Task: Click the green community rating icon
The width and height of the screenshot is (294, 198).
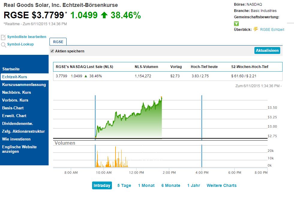Action: [236, 24]
